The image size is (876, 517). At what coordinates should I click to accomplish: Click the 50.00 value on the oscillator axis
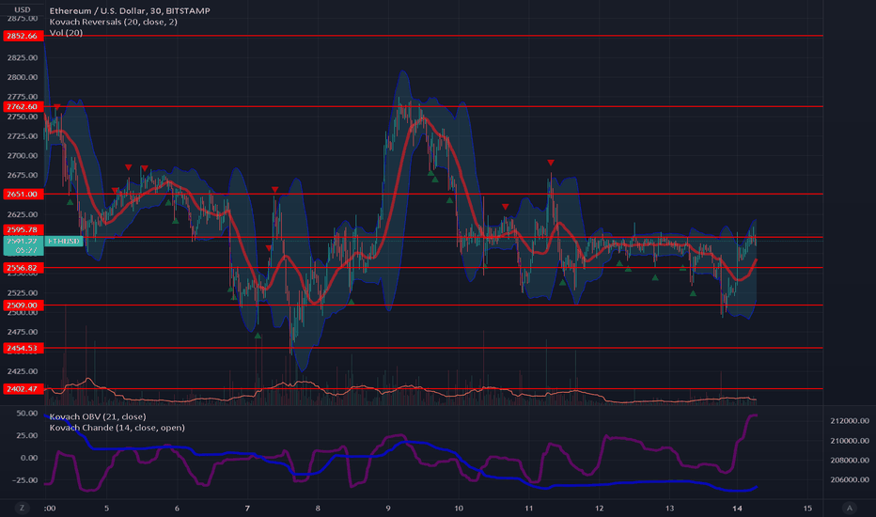(27, 413)
